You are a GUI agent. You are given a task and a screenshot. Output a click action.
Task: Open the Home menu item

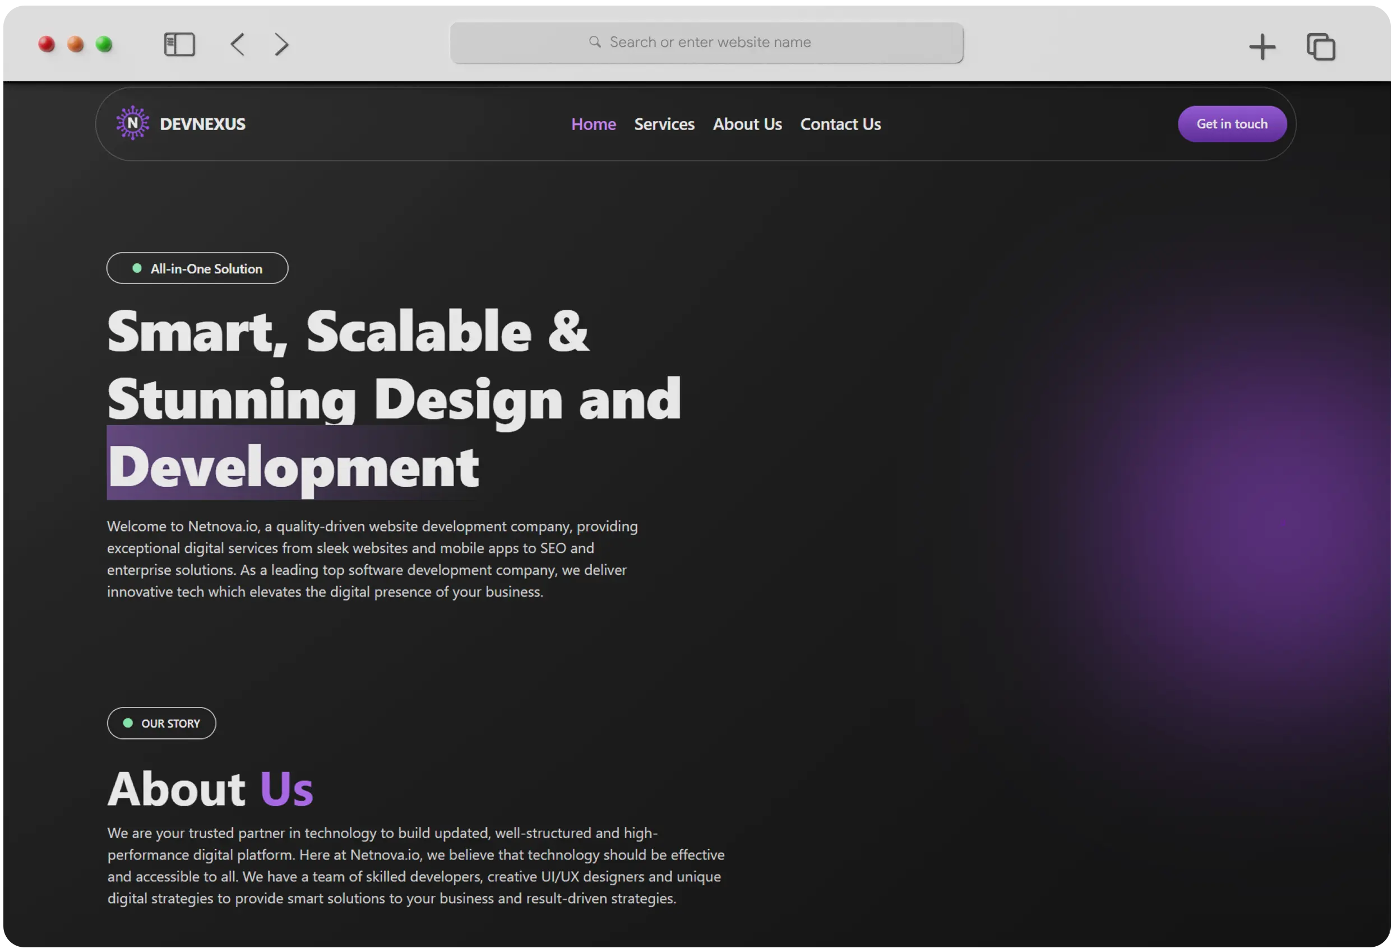coord(593,124)
